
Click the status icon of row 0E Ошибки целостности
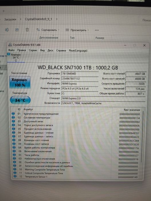[x=15, y=162]
